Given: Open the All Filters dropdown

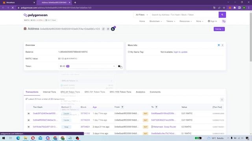Looking at the screenshot, I should coord(142,15).
